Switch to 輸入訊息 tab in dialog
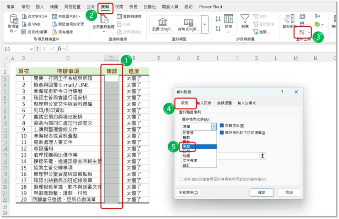The height and width of the screenshot is (219, 339). click(x=204, y=103)
